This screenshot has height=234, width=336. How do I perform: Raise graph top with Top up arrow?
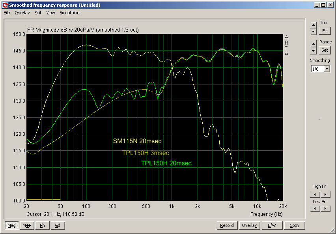pos(313,25)
